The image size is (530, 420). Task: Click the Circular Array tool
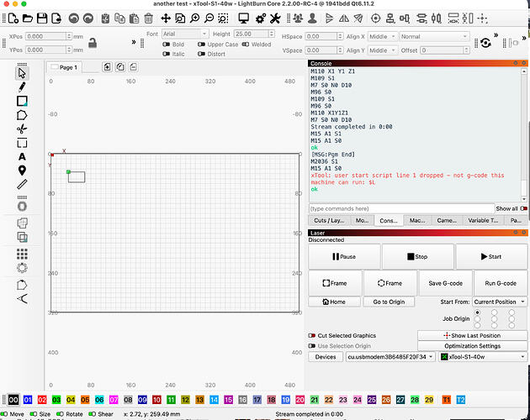pyautogui.click(x=22, y=268)
